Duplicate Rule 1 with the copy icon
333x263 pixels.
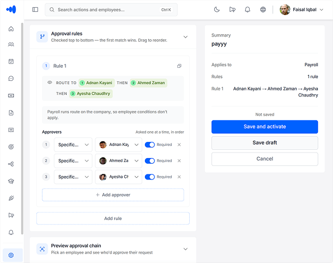[179, 66]
